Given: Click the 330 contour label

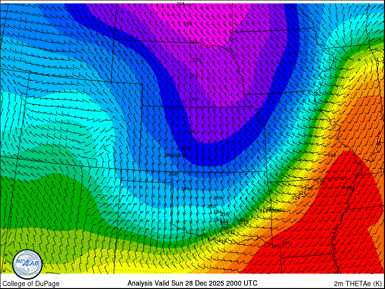Looking at the screenshot, I should coord(332,156).
